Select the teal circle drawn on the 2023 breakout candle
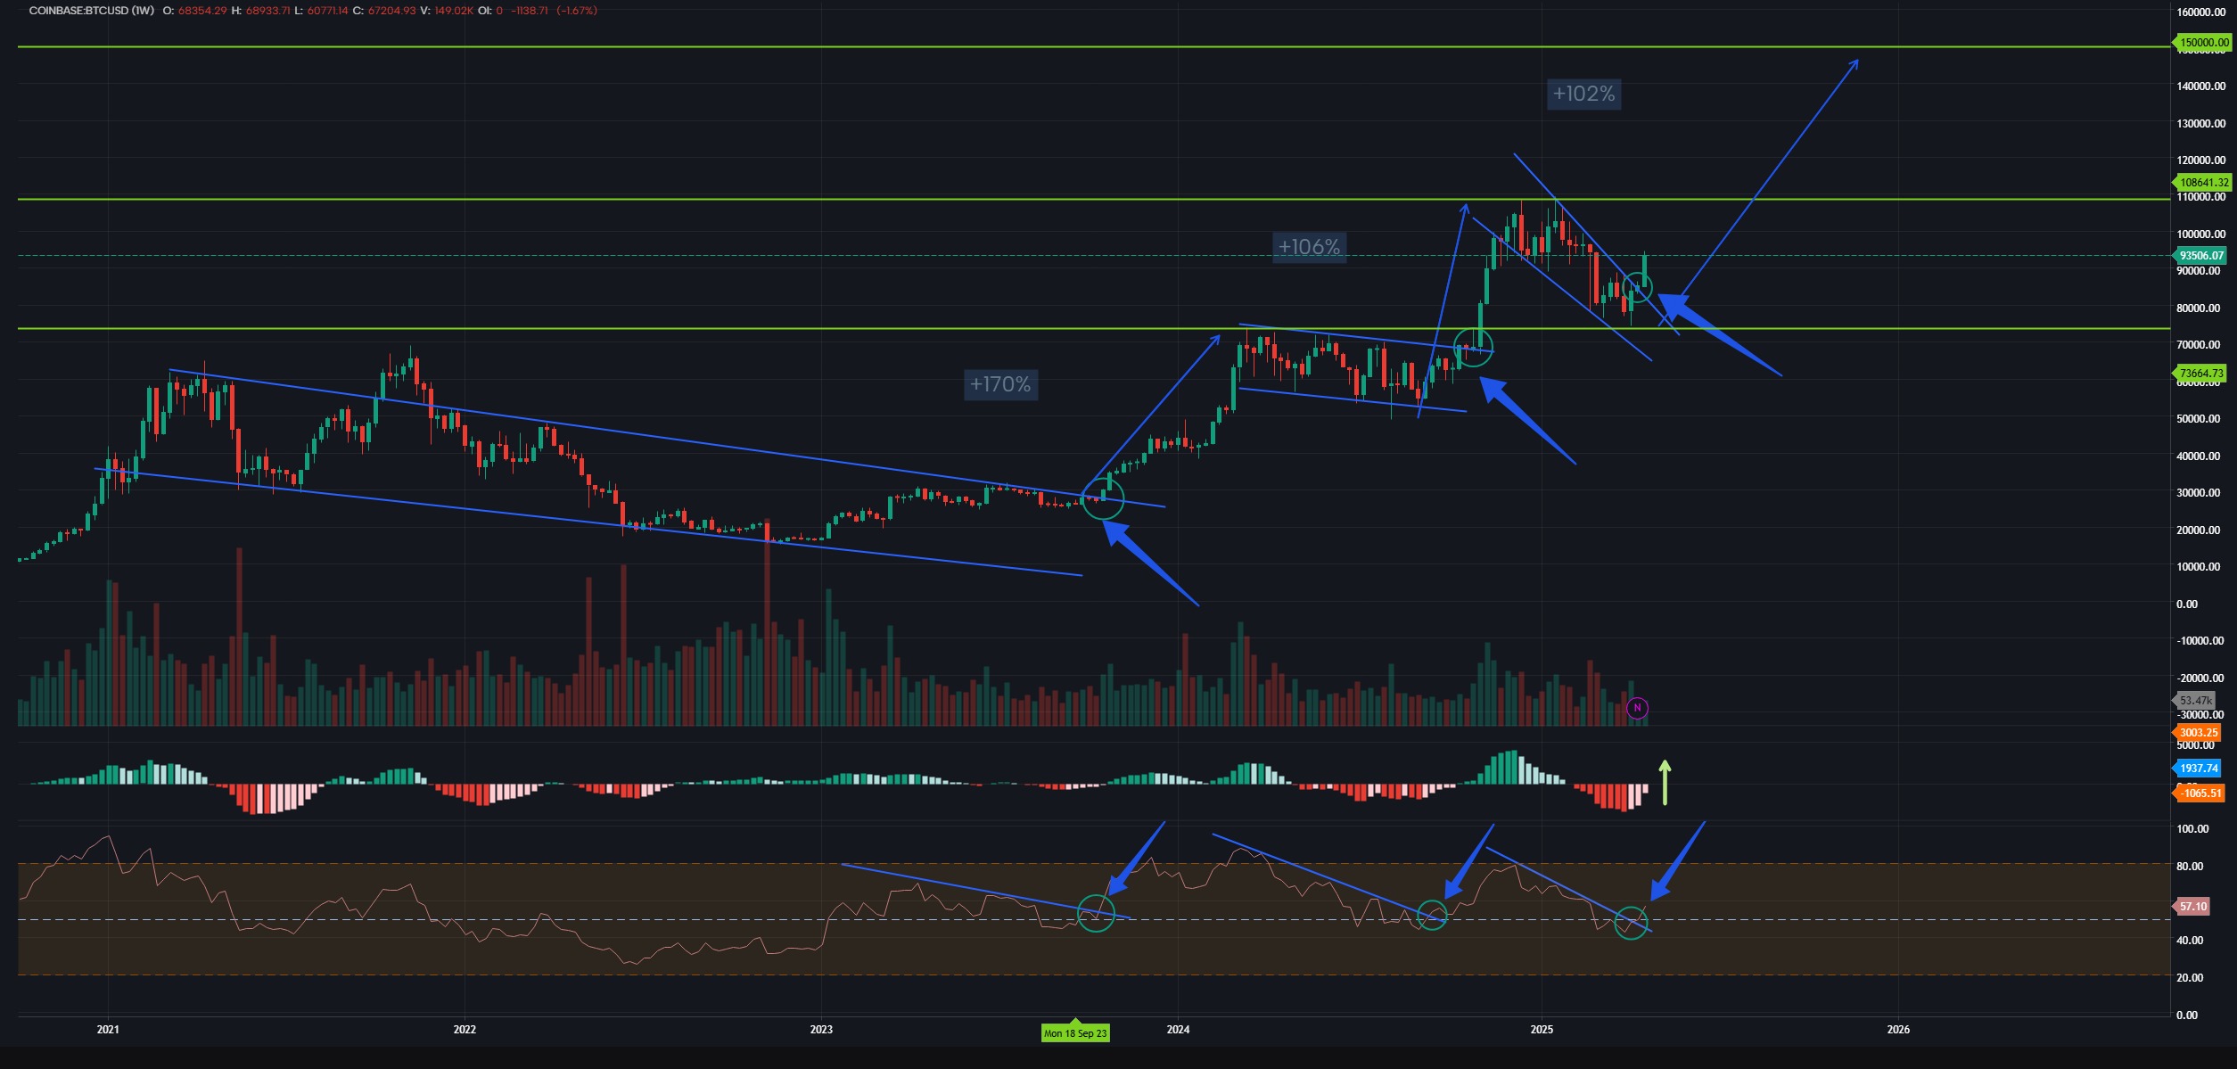Viewport: 2237px width, 1069px height. [1106, 500]
